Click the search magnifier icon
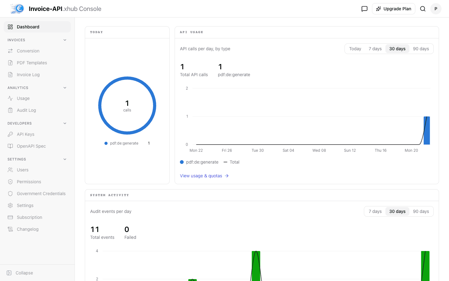449x281 pixels. (423, 9)
